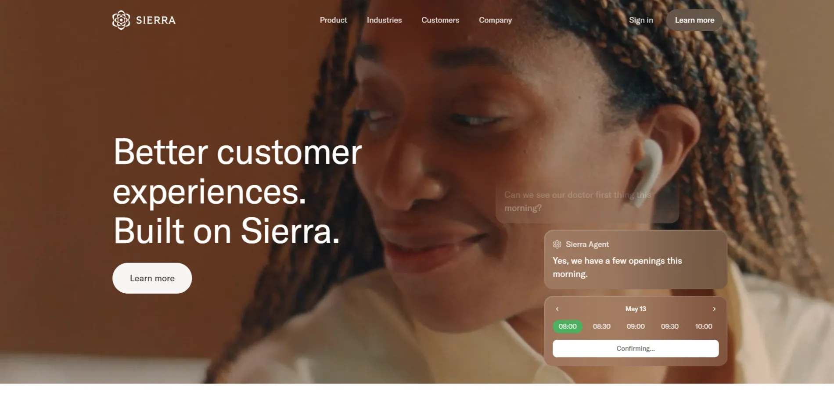Select the 09:00 time slot

[x=636, y=327]
